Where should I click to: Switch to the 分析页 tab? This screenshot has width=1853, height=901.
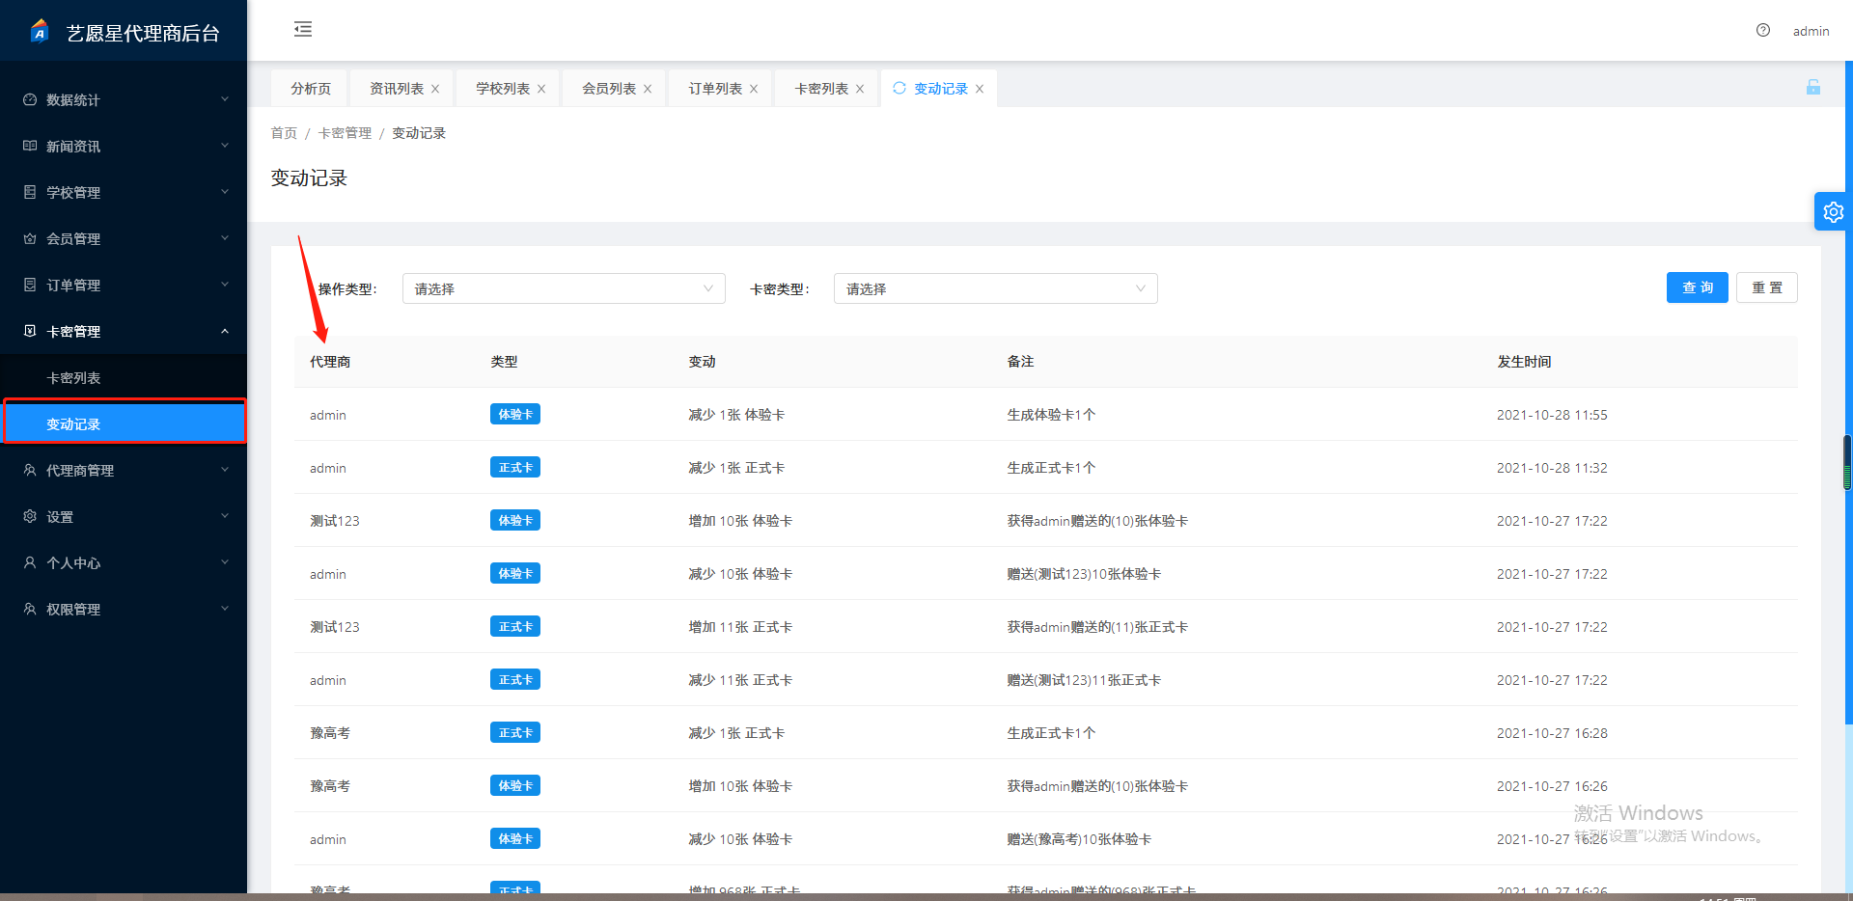tap(311, 89)
